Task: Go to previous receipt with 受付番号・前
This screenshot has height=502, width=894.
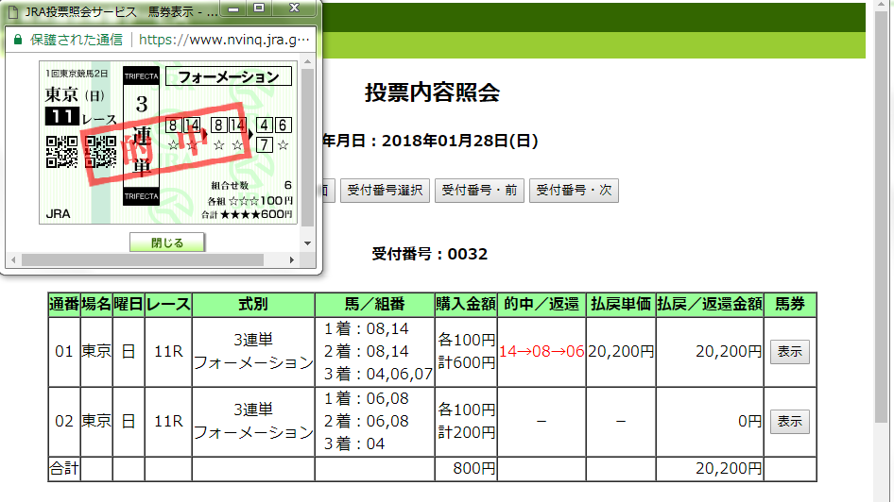Action: (x=478, y=190)
